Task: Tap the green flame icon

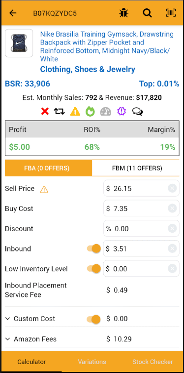Action: pyautogui.click(x=90, y=111)
